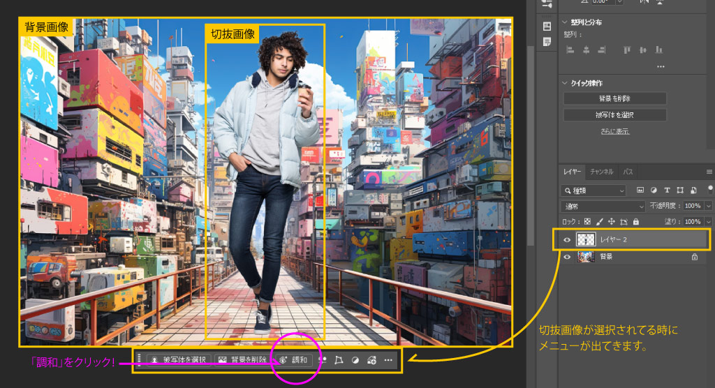715x388 pixels.
Task: Toggle visibility of the 背景 layer
Action: [x=567, y=257]
